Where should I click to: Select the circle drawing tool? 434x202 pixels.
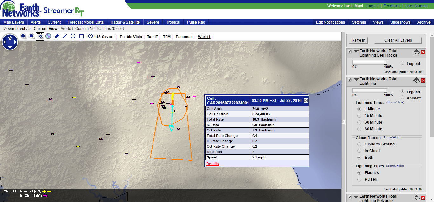pyautogui.click(x=73, y=36)
